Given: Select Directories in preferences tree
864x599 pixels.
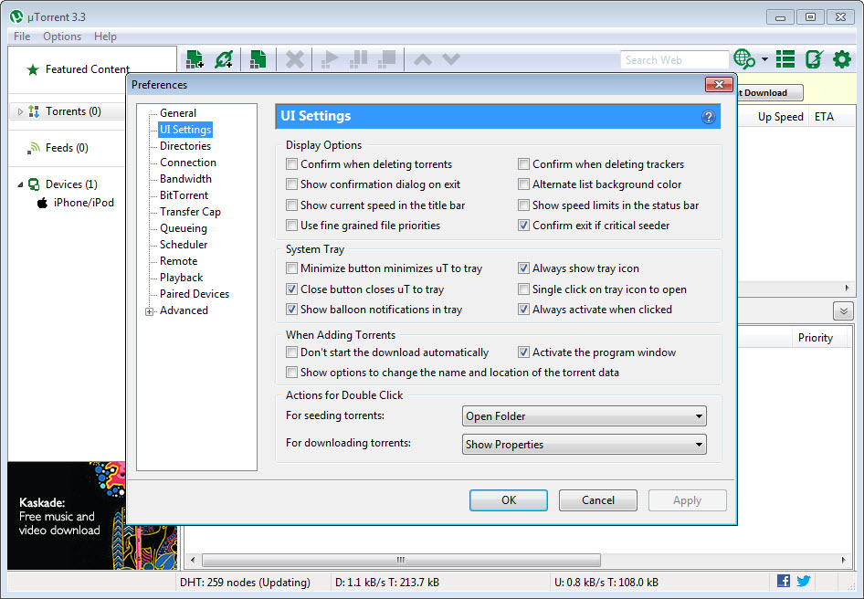Looking at the screenshot, I should click(185, 146).
